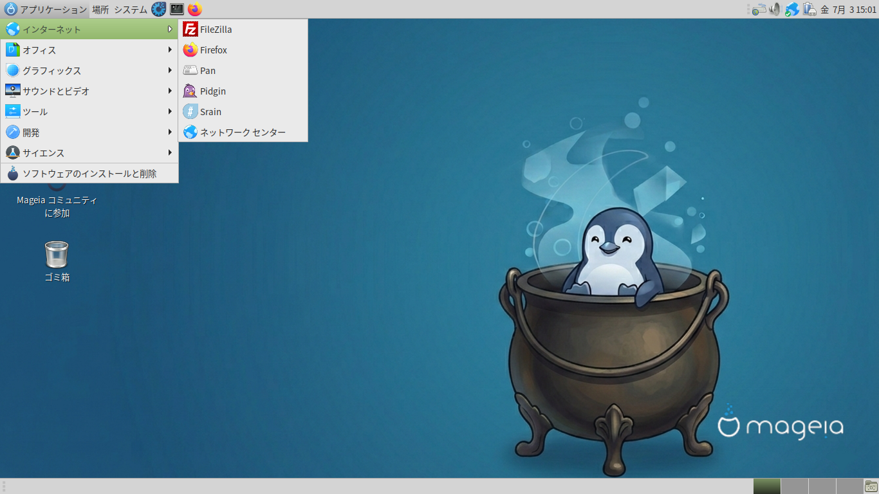879x494 pixels.
Task: Open the terminal launcher in top panel
Action: [177, 9]
